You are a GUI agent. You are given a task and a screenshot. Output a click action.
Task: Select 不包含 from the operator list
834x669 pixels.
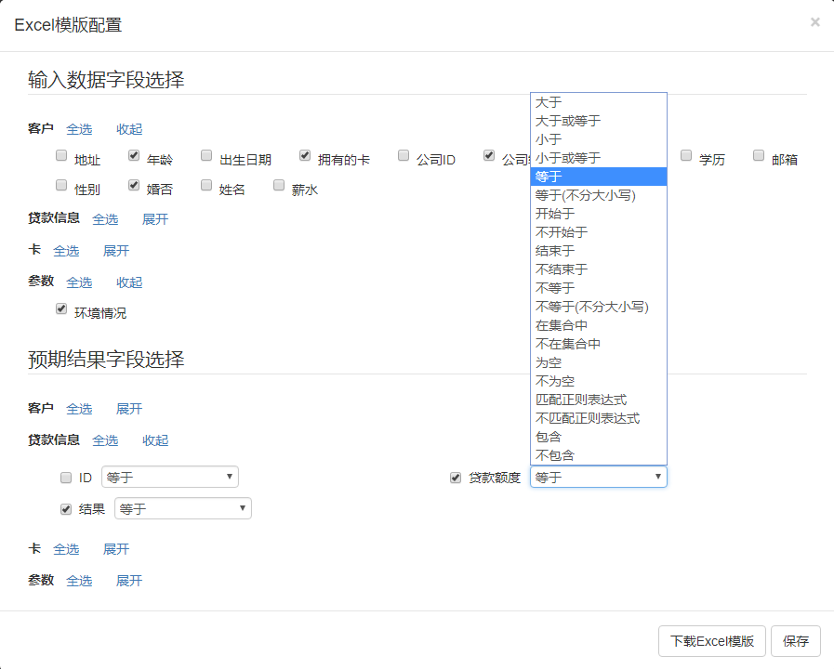click(555, 455)
